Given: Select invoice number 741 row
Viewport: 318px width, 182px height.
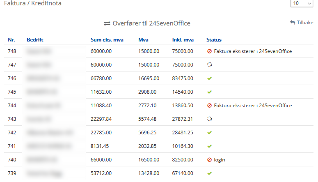Looking at the screenshot, I should tap(12, 146).
